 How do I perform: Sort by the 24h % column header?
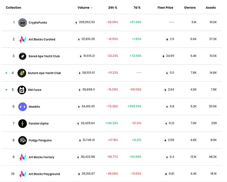(x=113, y=8)
